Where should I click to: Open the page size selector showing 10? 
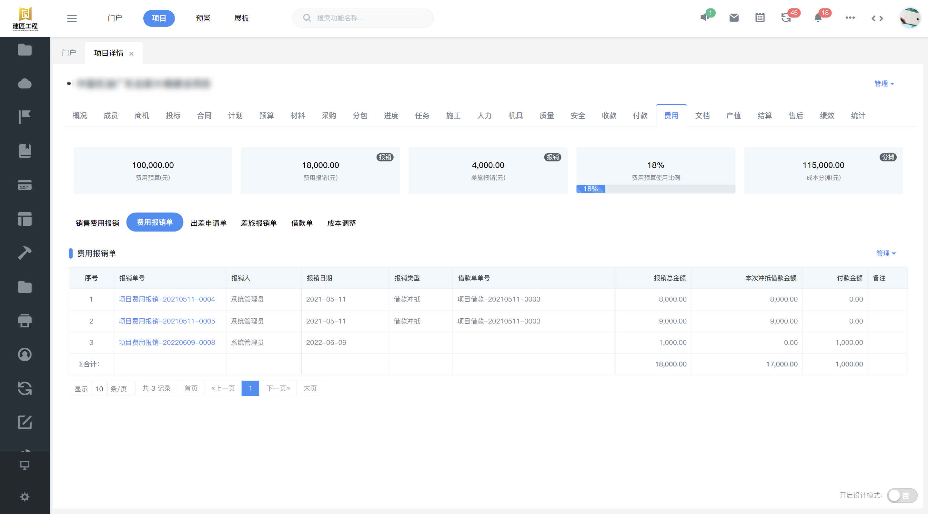coord(99,388)
